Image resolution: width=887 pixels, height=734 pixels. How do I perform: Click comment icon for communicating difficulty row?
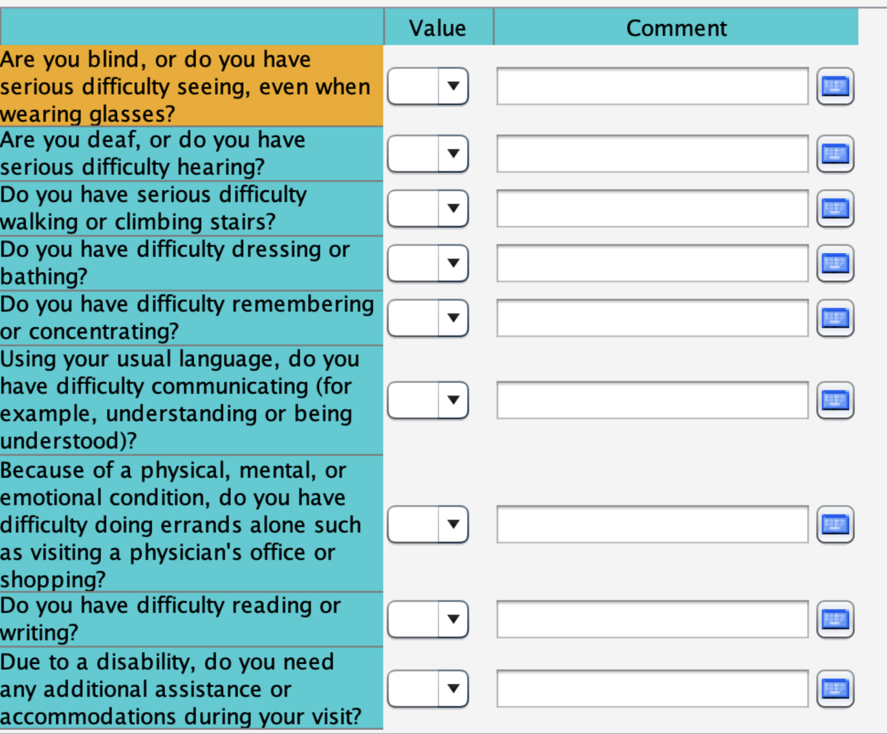click(x=835, y=400)
